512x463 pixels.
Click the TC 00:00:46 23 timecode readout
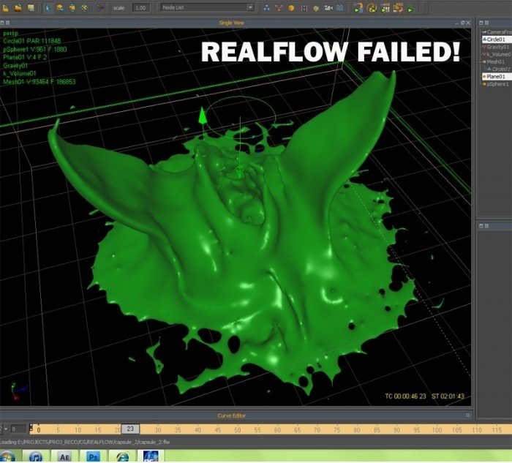tap(405, 396)
